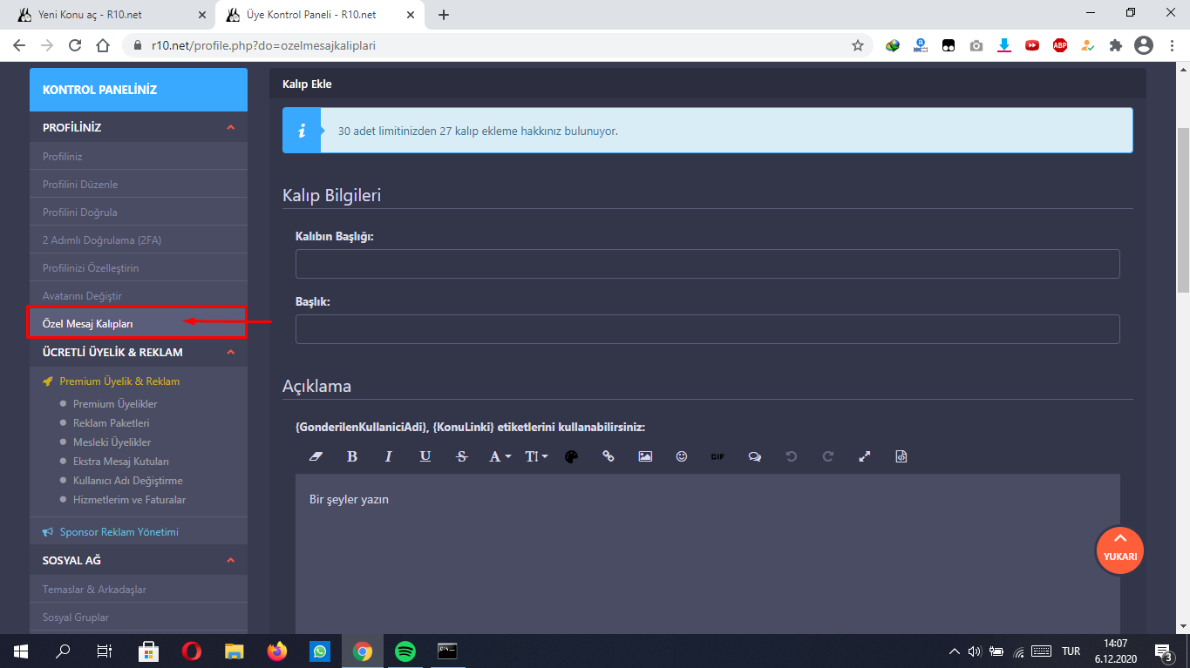This screenshot has height=668, width=1190.
Task: Click the GIF insert icon
Action: 717,456
